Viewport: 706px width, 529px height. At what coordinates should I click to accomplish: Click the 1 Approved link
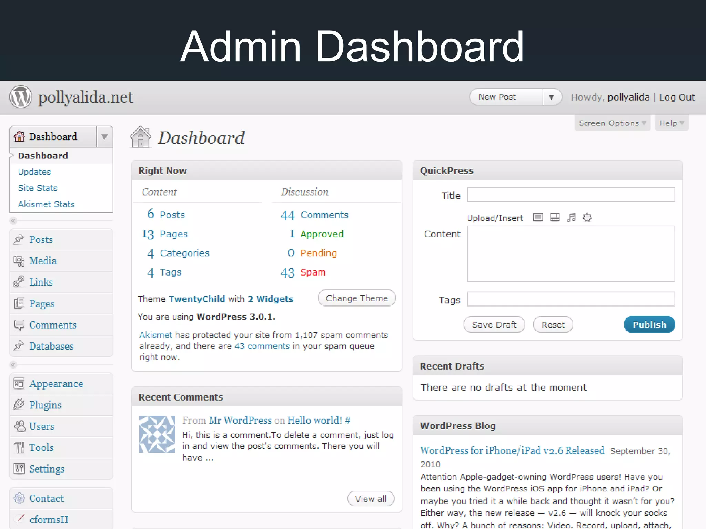316,234
